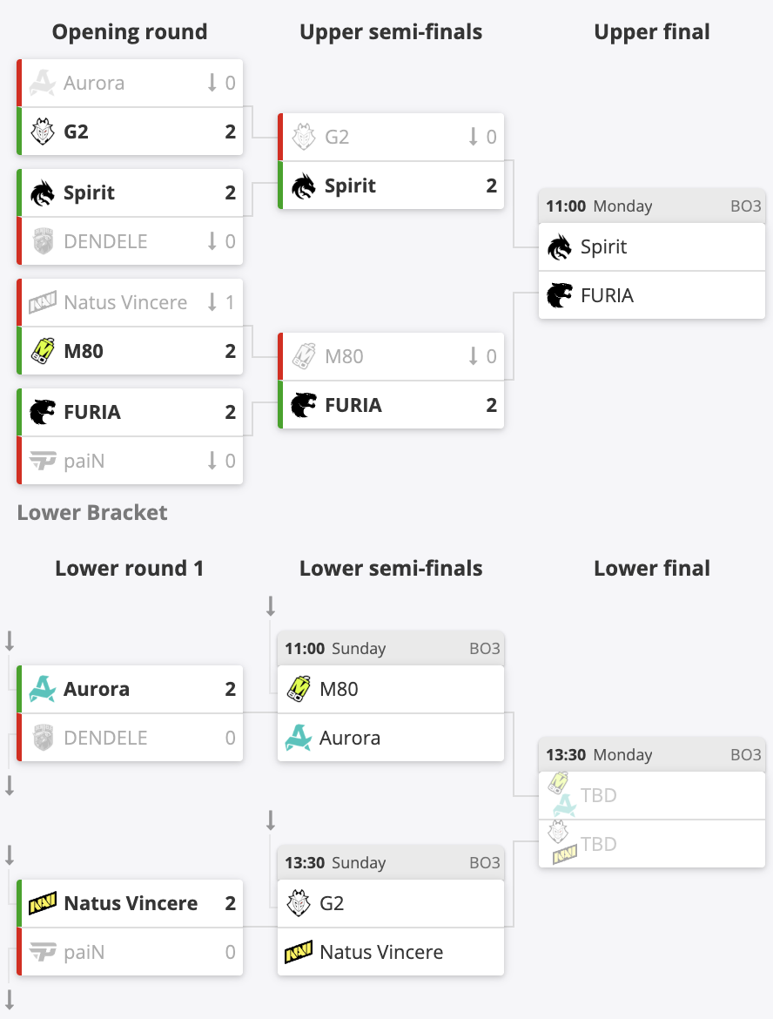Open the 11:00 Sunday BO3 match header

390,648
